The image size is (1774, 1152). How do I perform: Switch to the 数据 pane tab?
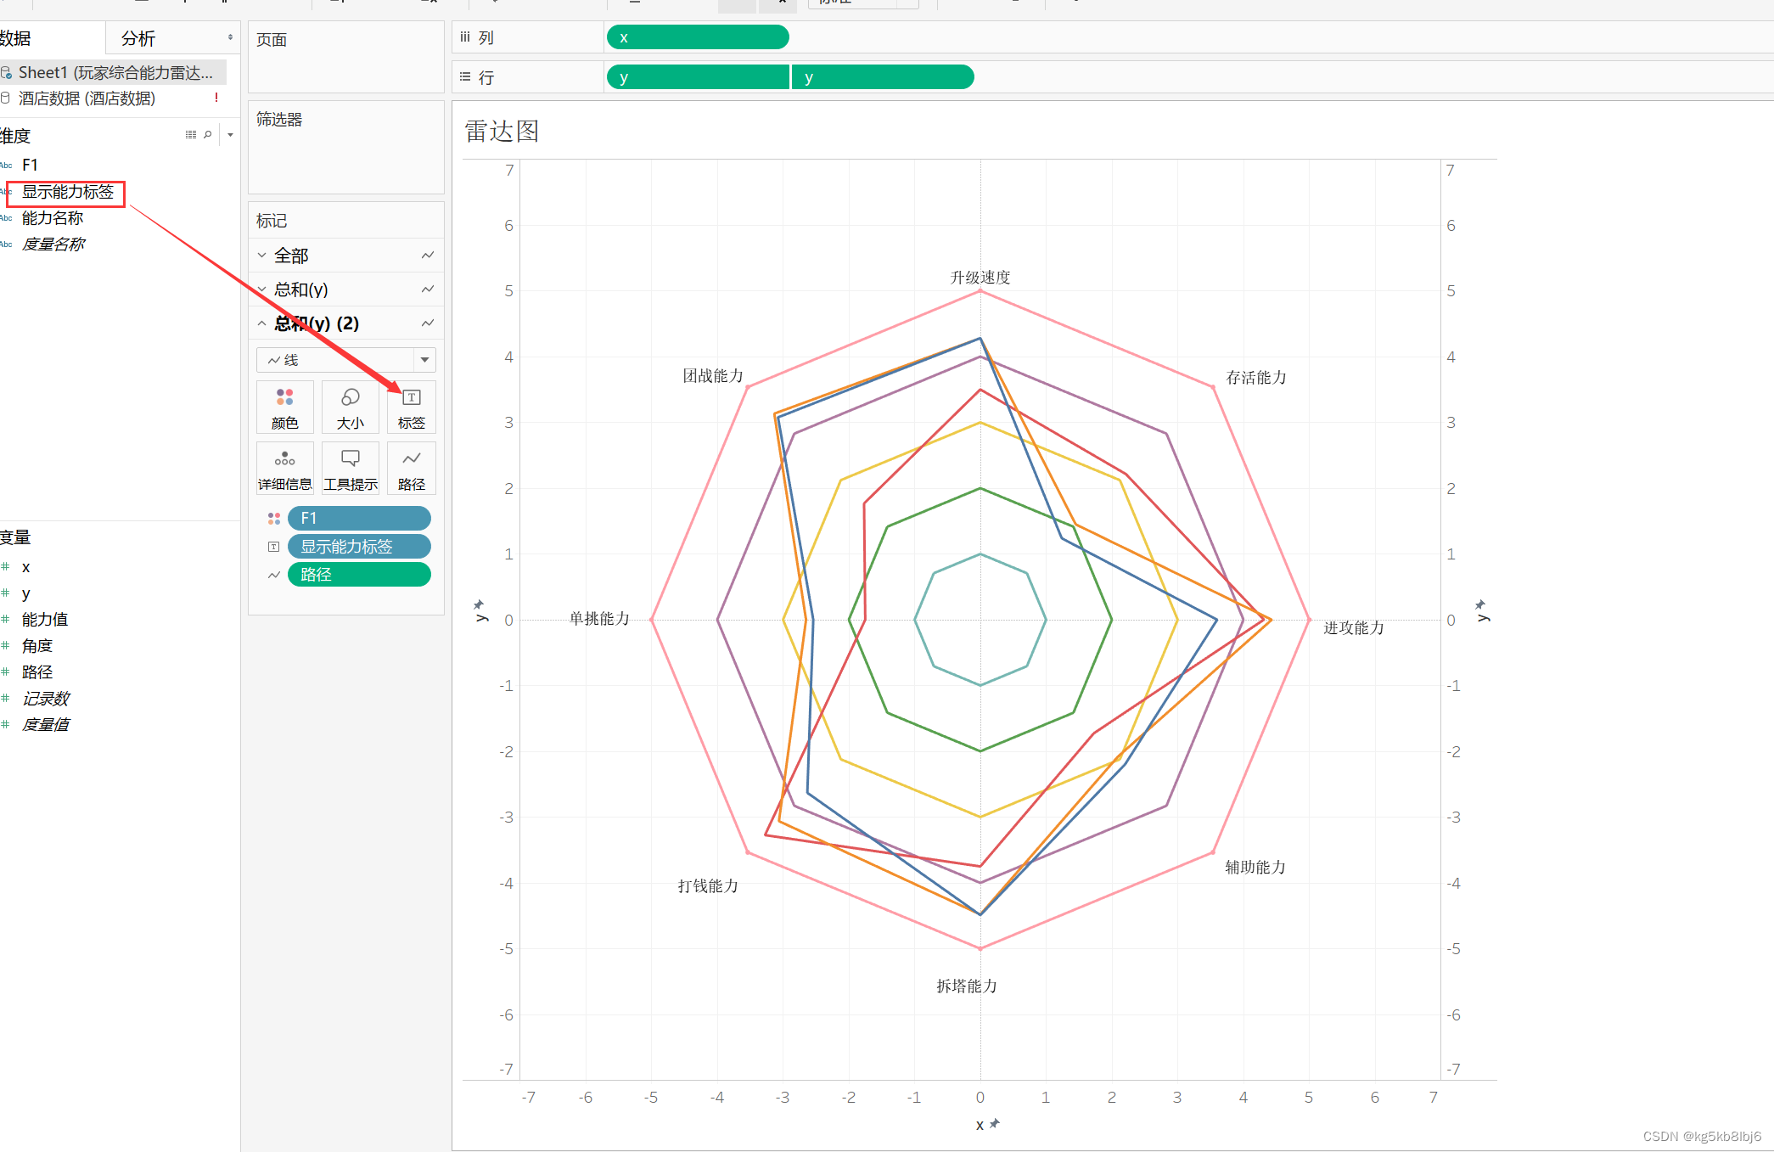(15, 38)
